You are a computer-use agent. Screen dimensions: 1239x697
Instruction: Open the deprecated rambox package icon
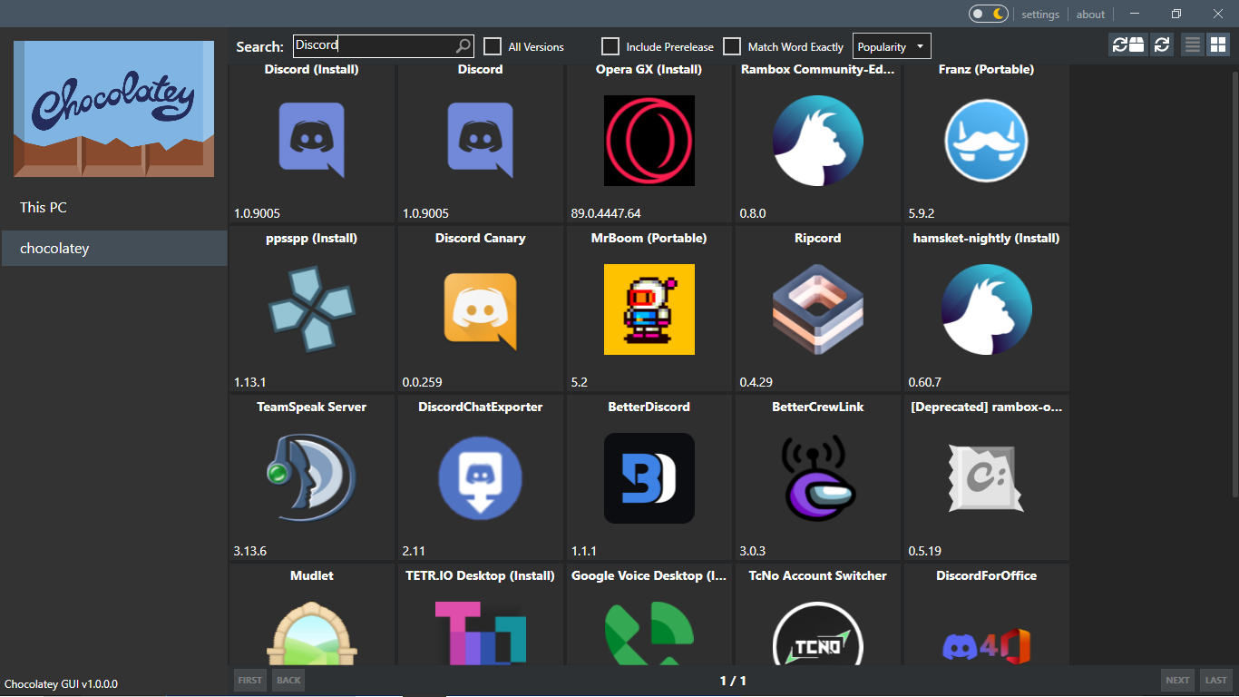[x=987, y=478]
